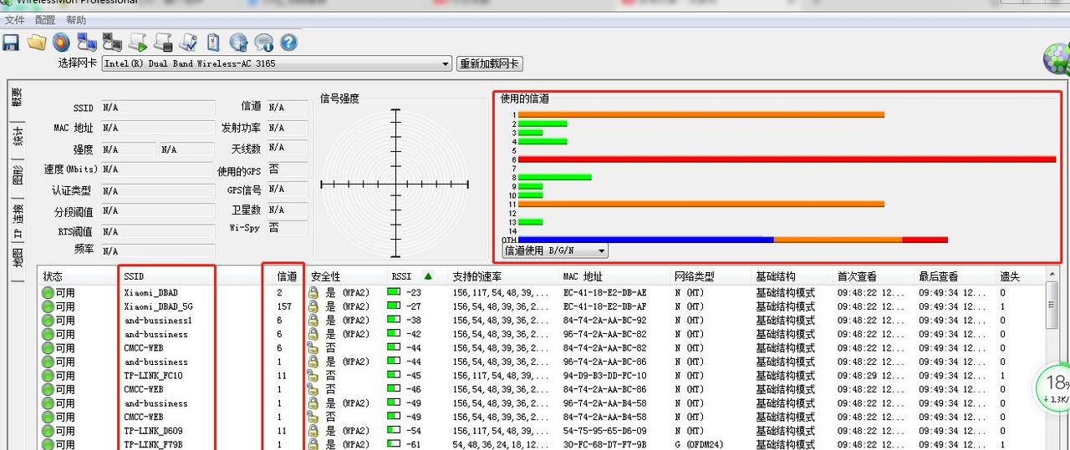Click the open folder toolbar icon
The width and height of the screenshot is (1070, 450).
click(x=36, y=43)
